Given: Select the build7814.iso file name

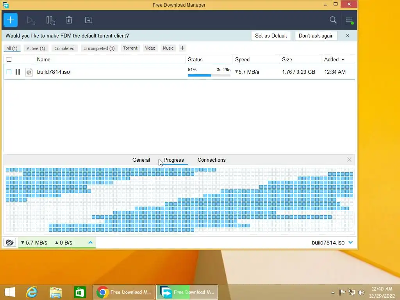Looking at the screenshot, I should (x=53, y=72).
